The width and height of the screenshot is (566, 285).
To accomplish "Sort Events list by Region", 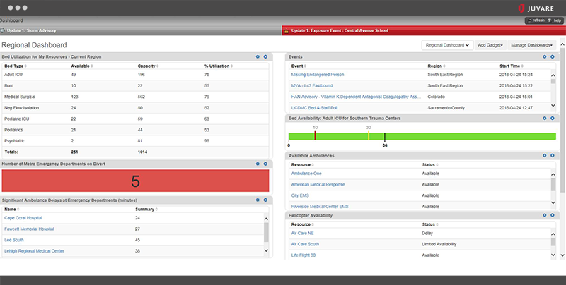I will point(437,66).
